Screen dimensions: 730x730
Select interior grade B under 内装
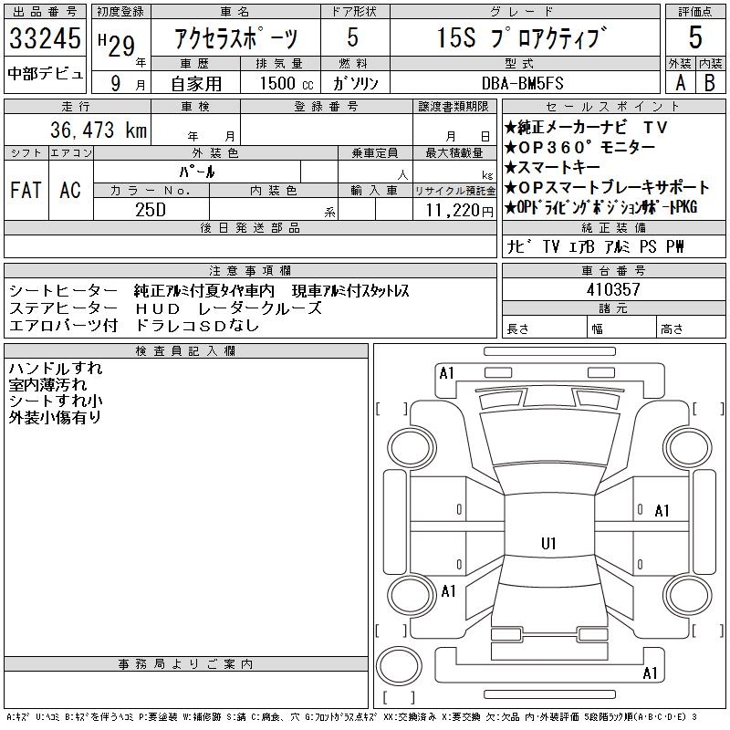tap(710, 83)
